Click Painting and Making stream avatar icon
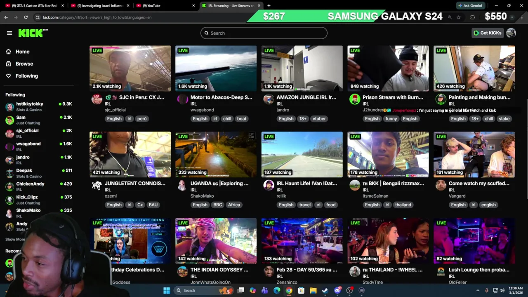 (x=441, y=99)
